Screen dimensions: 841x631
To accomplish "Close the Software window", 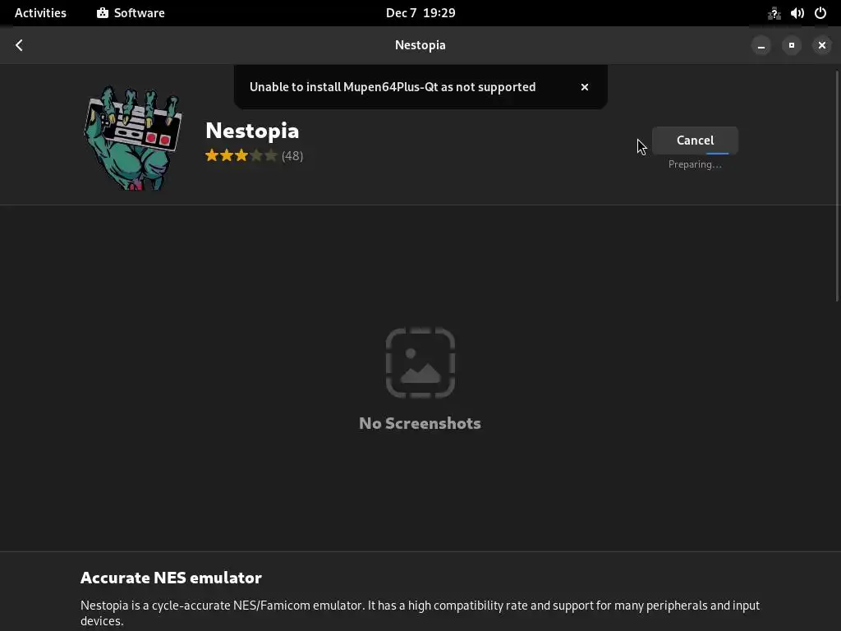I will pos(821,46).
